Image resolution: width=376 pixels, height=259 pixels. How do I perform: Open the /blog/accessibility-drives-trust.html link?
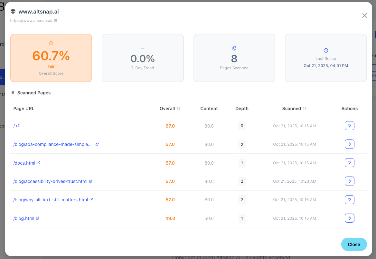click(50, 181)
